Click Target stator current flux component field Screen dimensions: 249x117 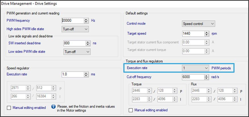click(193, 42)
